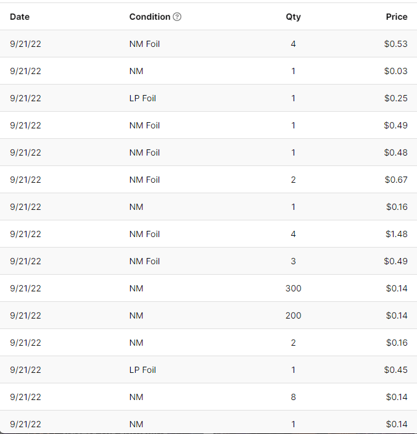The height and width of the screenshot is (434, 417).
Task: Select LP Foil in the $0.25 row
Action: (x=142, y=98)
